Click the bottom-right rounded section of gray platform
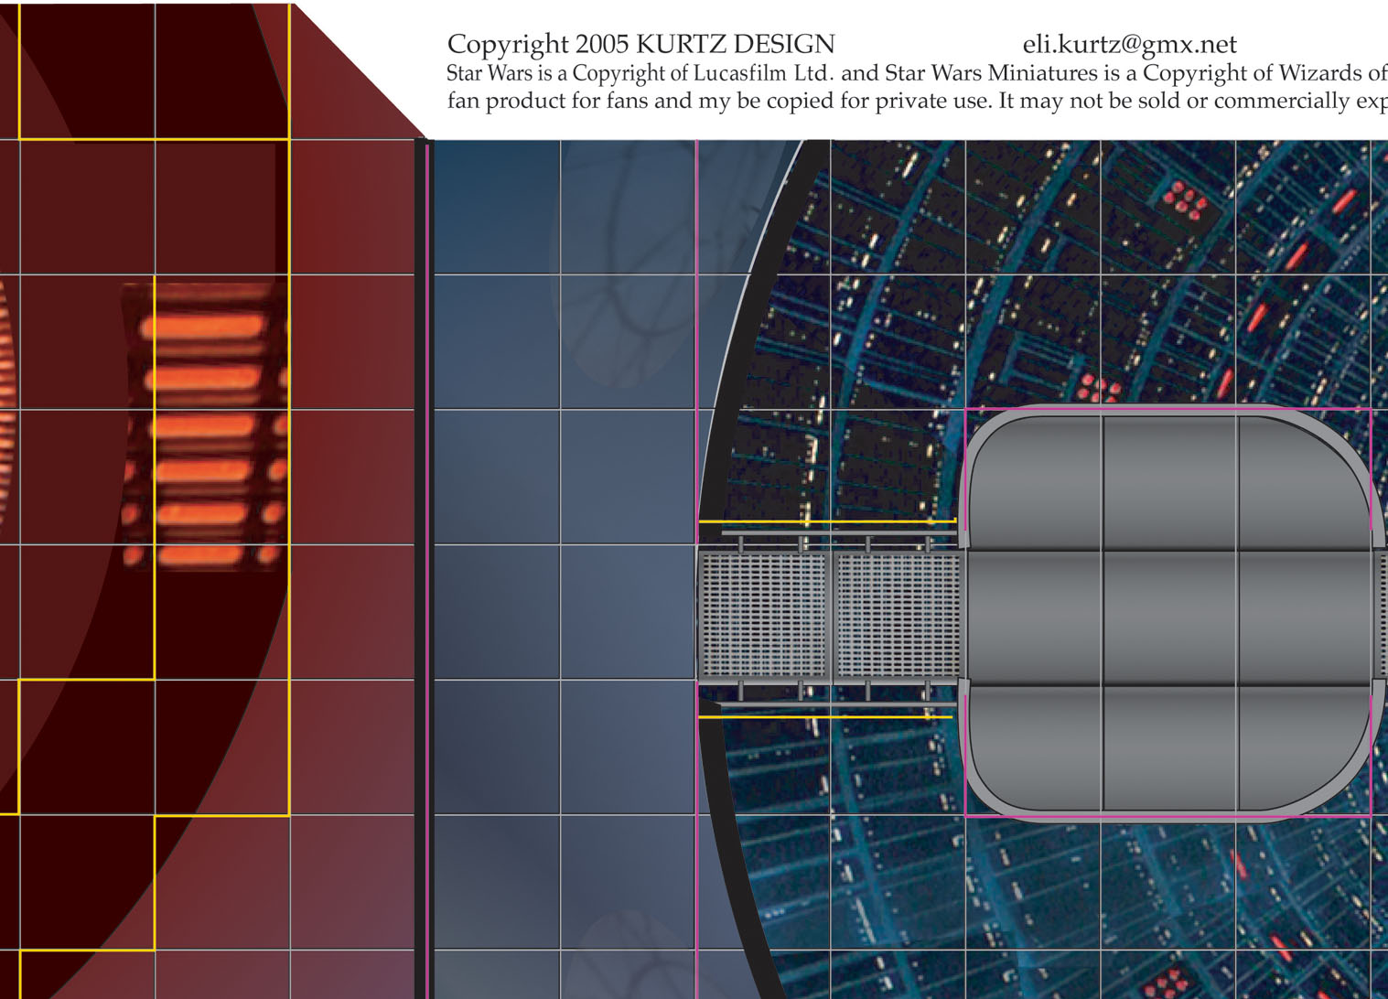The image size is (1388, 999). coord(1304,748)
